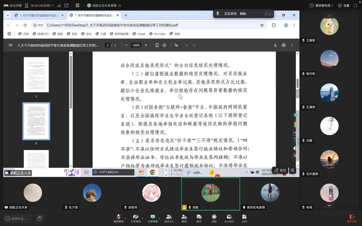Turn on the camera (开启视频)
The width and height of the screenshot is (362, 226).
[x=135, y=218]
